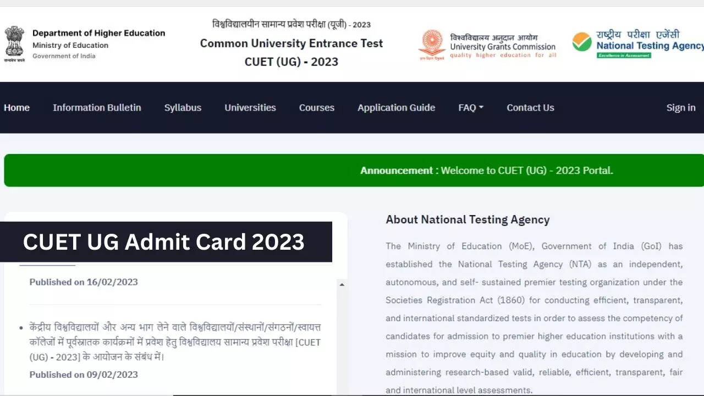Expand the FAQ dropdown menu
This screenshot has width=704, height=396.
470,108
